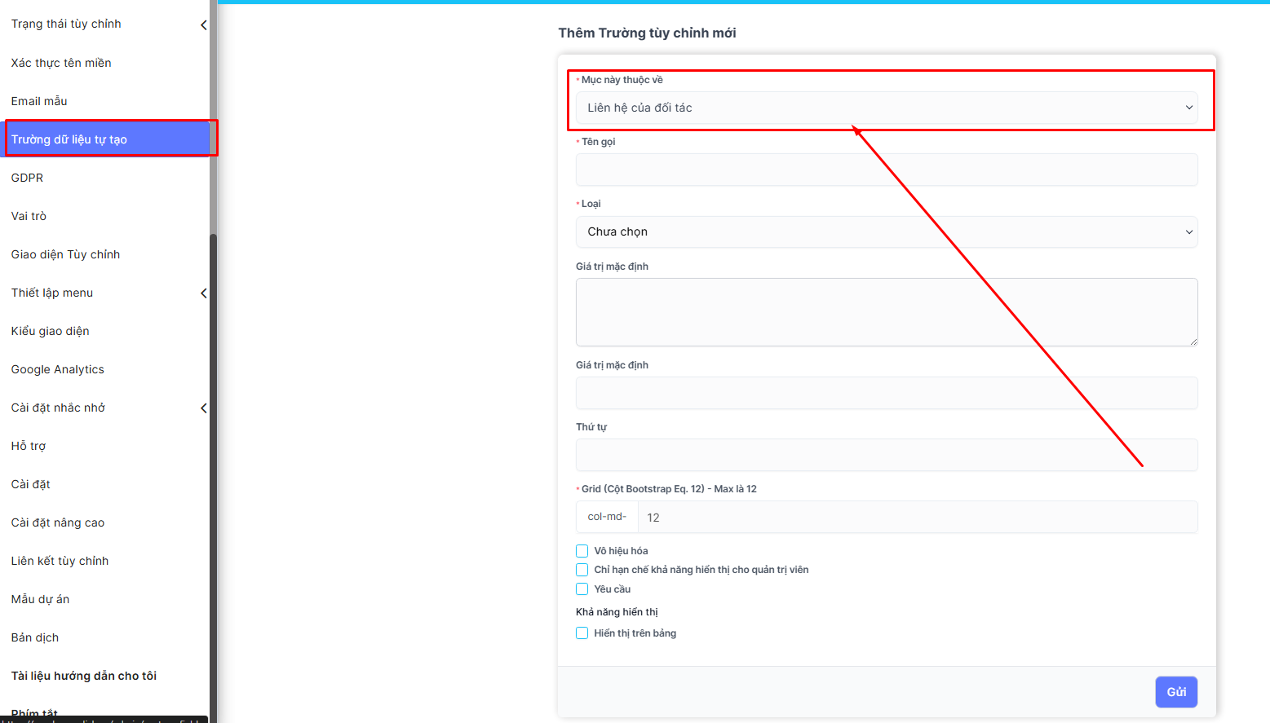Expand the Cài đặt nhắc nhở chevron
The height and width of the screenshot is (723, 1270).
[x=203, y=408]
